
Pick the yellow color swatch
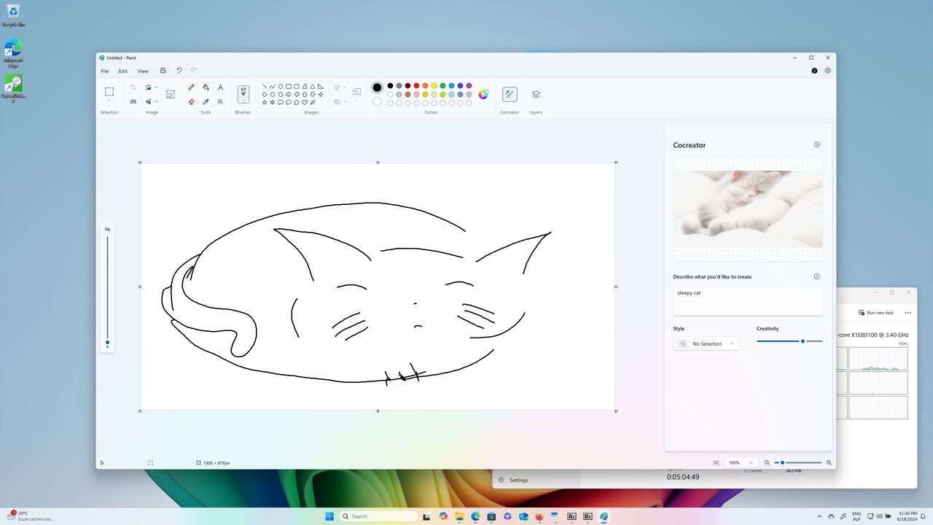(434, 85)
